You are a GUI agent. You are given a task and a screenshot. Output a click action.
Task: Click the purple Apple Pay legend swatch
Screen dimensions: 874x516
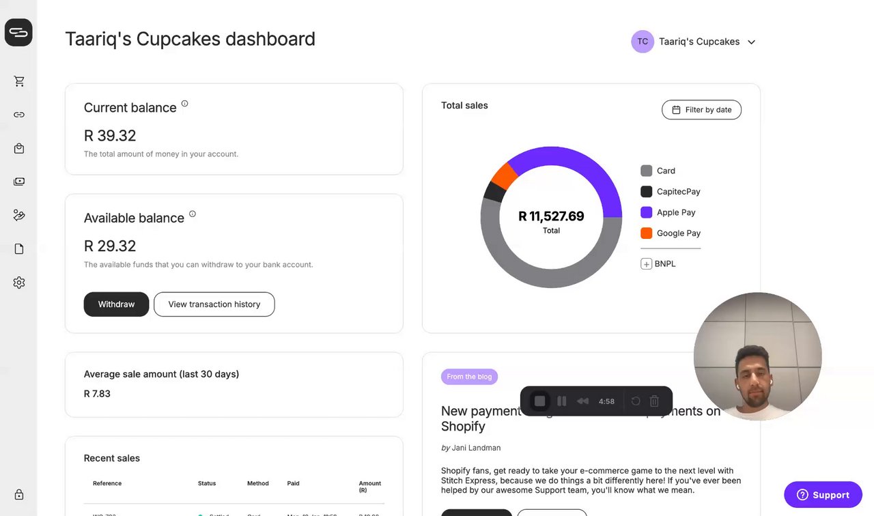647,212
